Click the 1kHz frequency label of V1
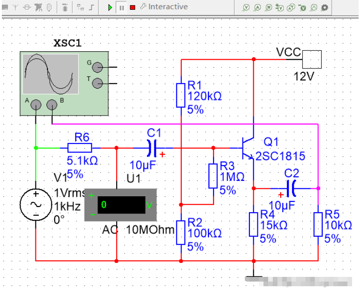360x289 pixels. pyautogui.click(x=68, y=206)
